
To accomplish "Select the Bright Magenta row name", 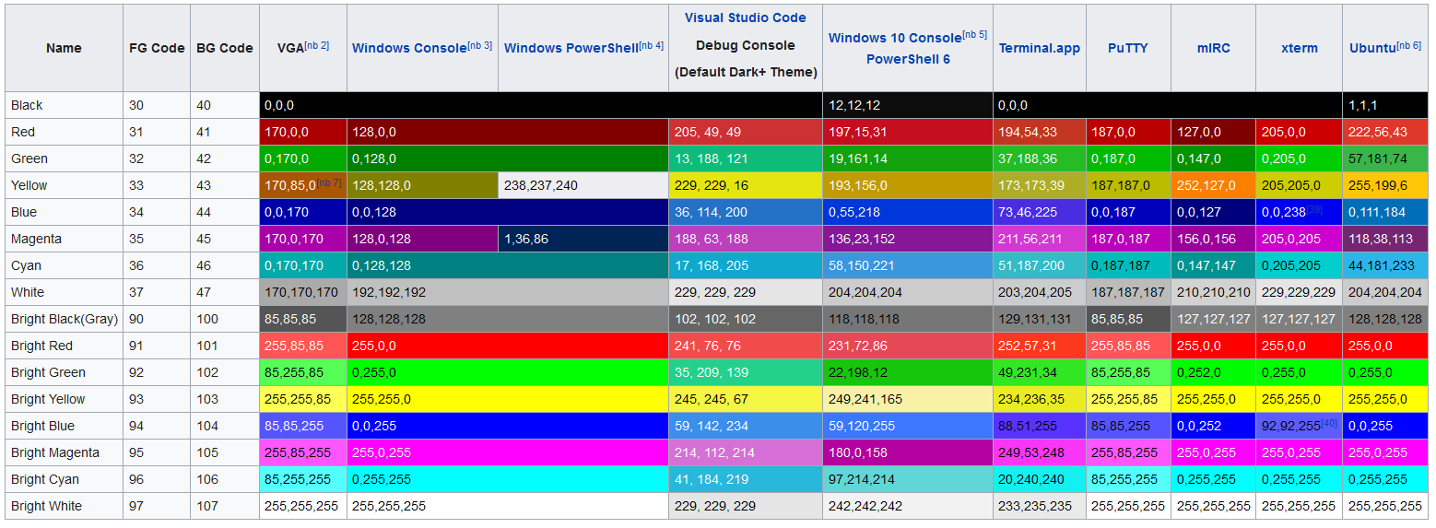I will coord(64,452).
